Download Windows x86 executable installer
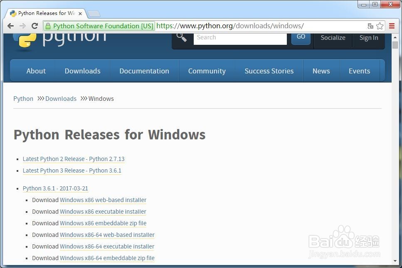Viewport: 402px width, 268px height. [103, 212]
